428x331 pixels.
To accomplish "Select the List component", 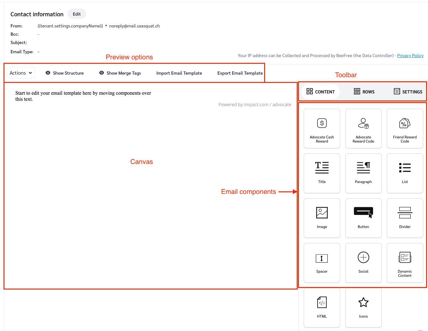I will pyautogui.click(x=405, y=173).
